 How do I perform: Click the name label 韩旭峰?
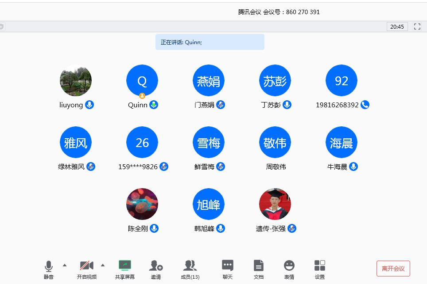[204, 229]
